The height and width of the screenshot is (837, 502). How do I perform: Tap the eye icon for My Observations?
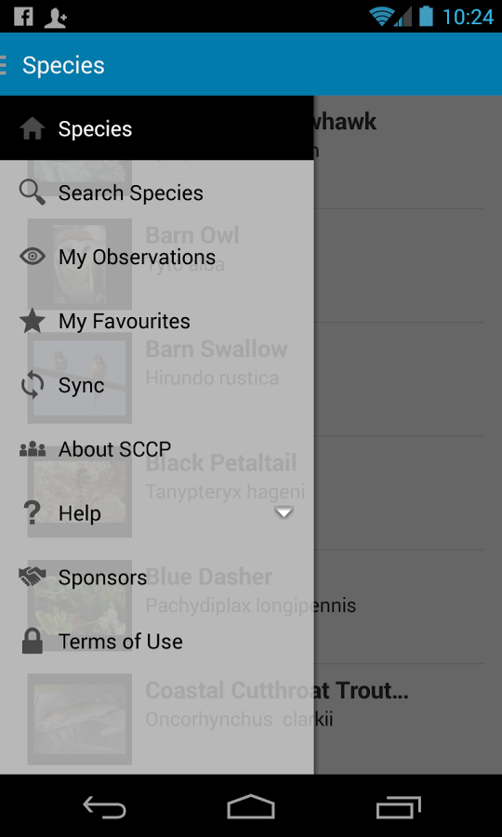tap(32, 257)
